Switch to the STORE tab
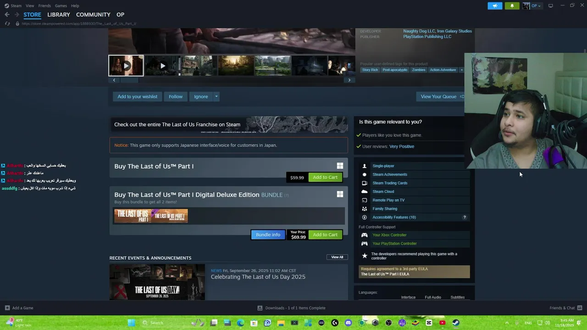The width and height of the screenshot is (587, 330). coord(33,15)
